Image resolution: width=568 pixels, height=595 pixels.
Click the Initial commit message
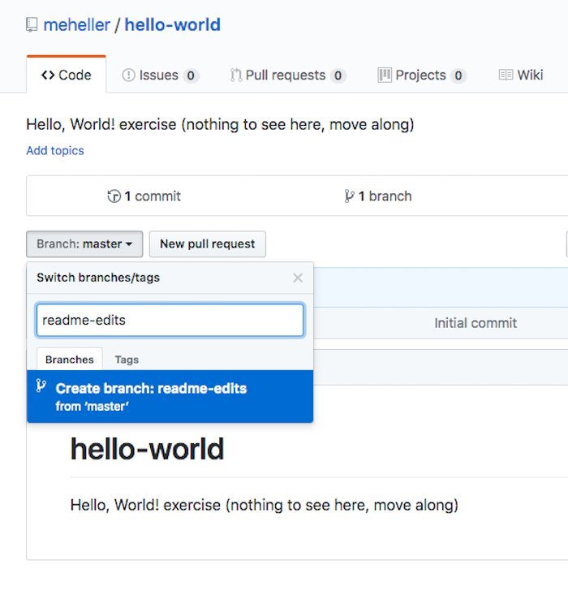[475, 323]
